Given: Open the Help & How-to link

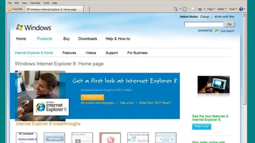Looking at the screenshot, I should coord(118,39).
